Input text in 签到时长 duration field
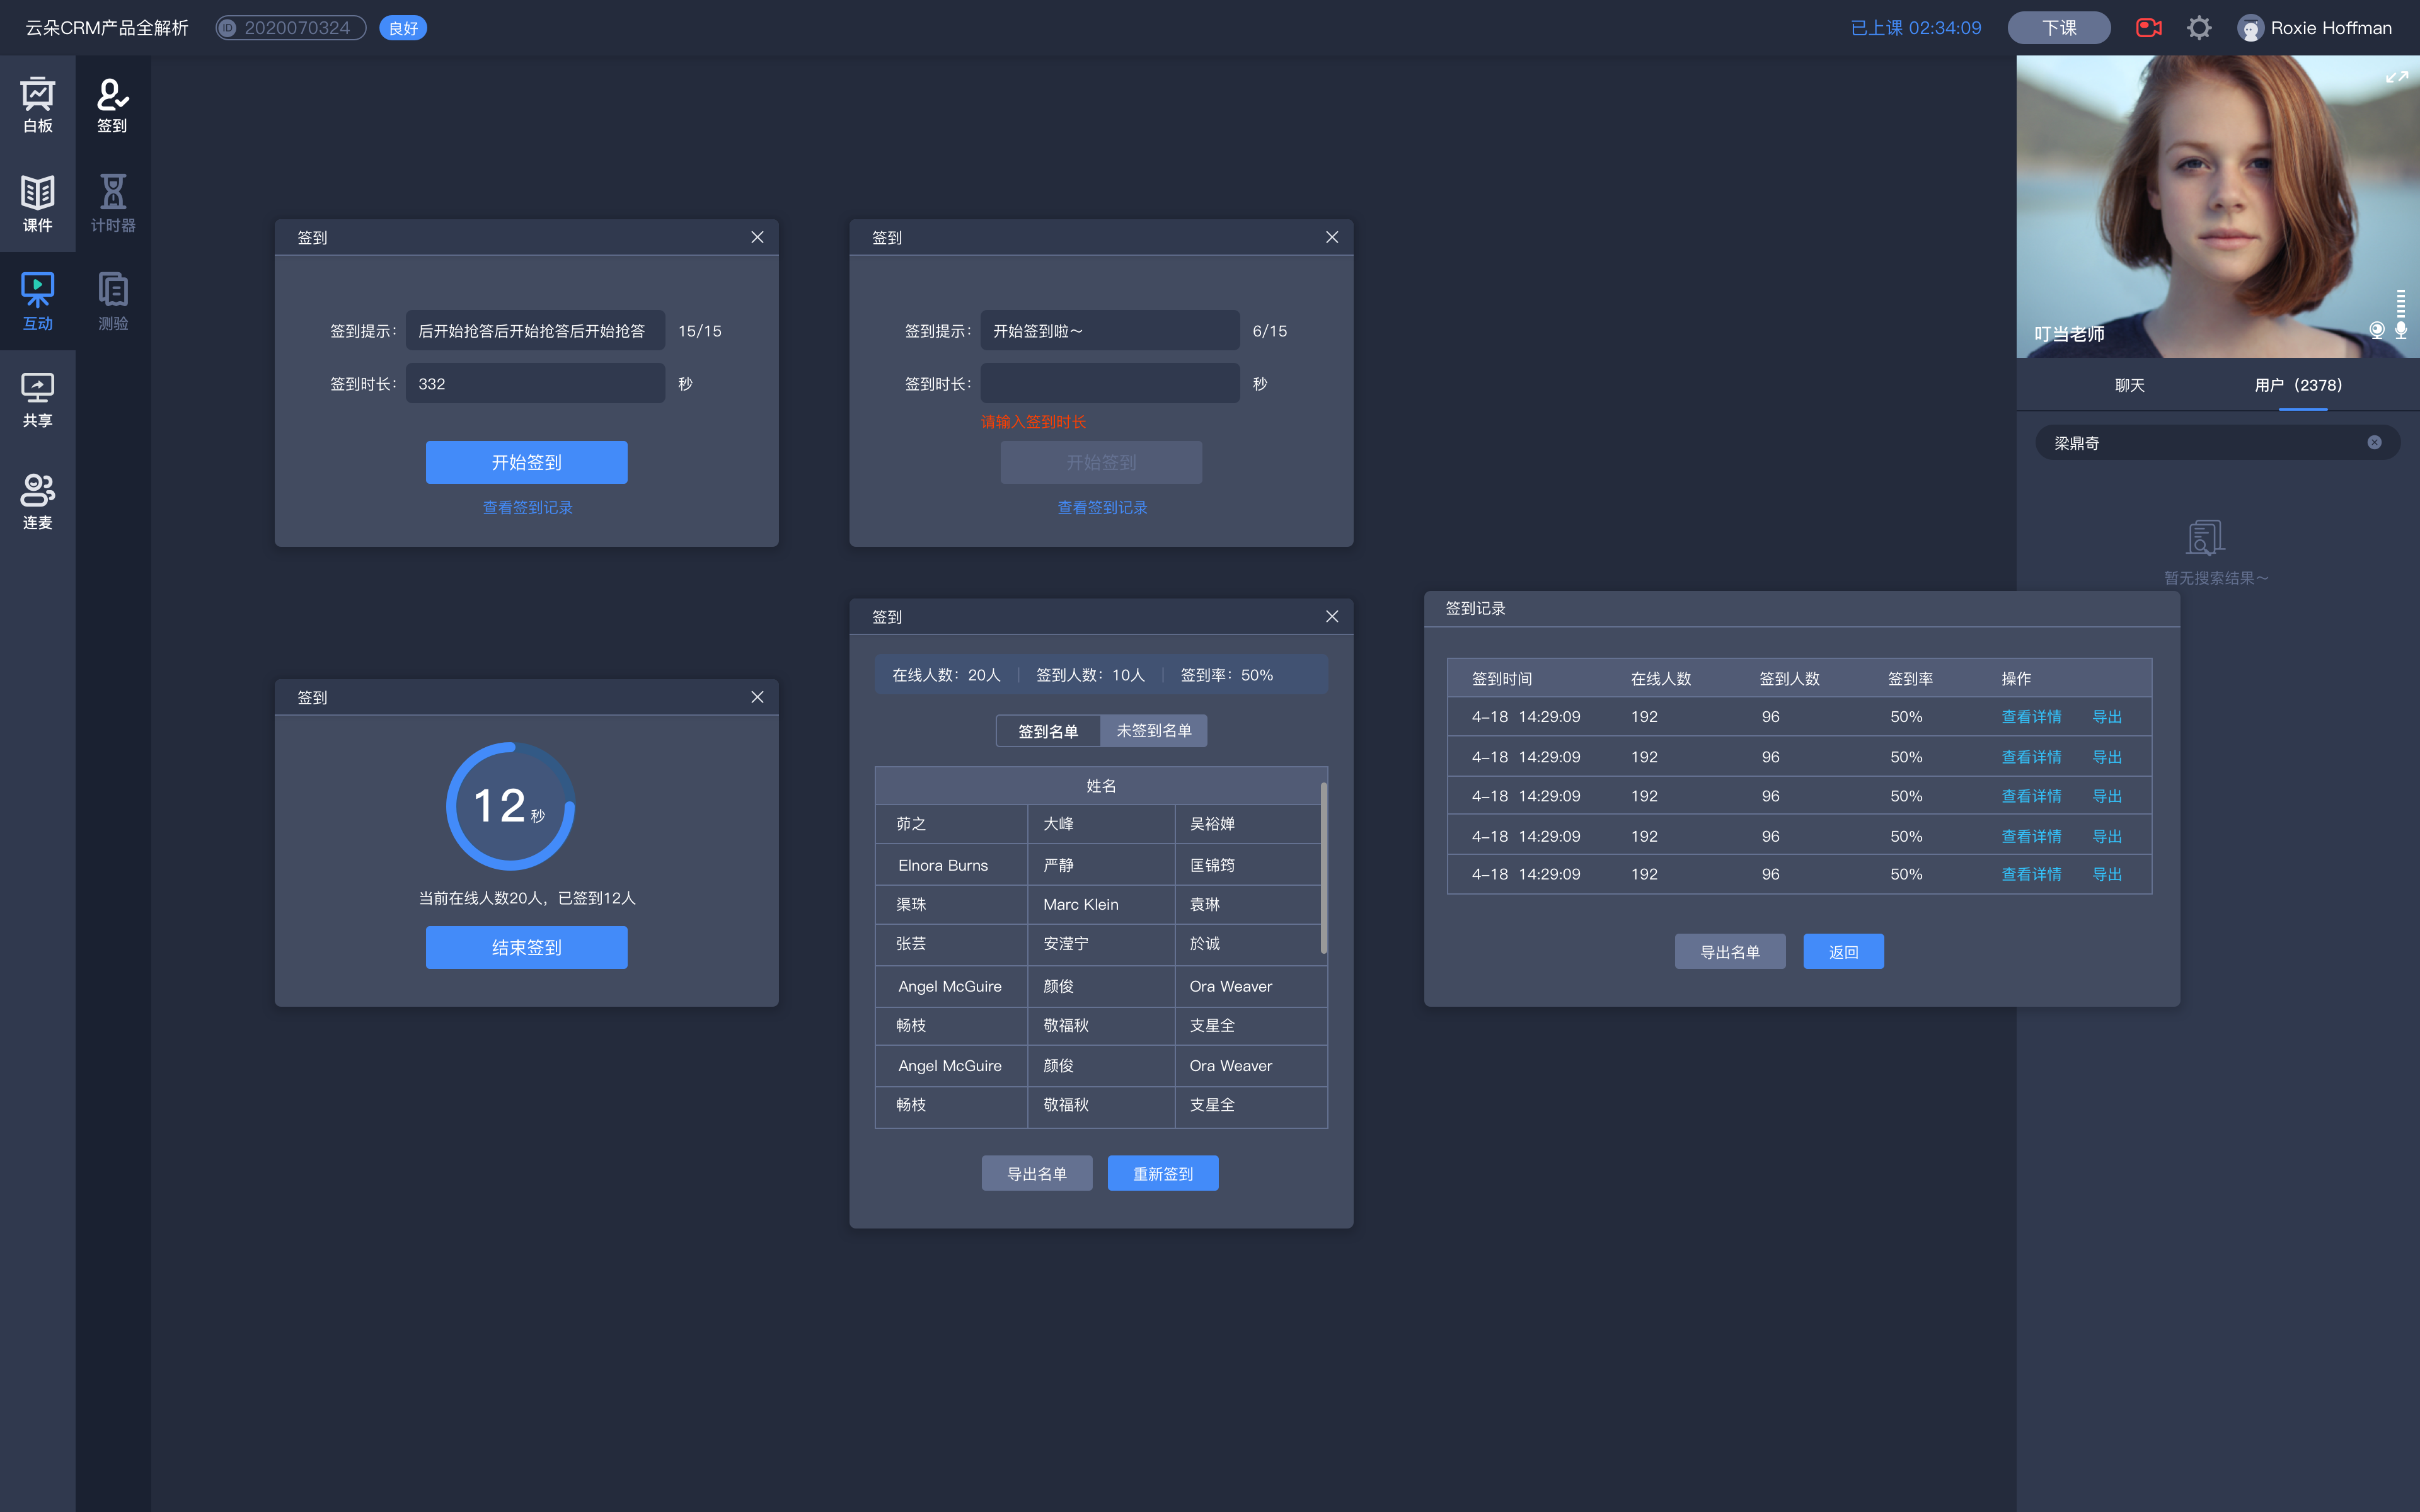Screen dimensions: 2420x1512 (1110, 383)
